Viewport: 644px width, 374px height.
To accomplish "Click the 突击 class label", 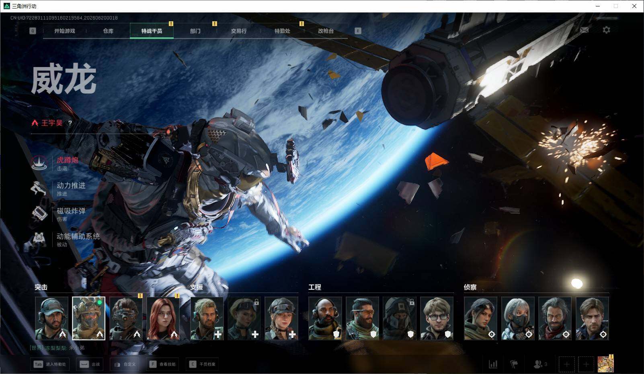I will coord(41,287).
